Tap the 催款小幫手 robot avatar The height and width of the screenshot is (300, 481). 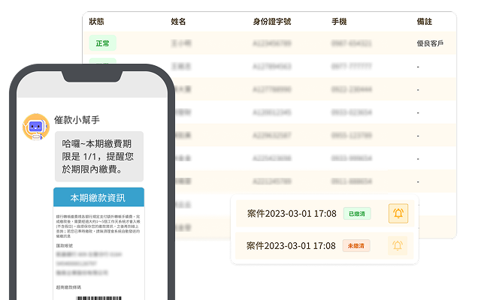click(x=35, y=128)
